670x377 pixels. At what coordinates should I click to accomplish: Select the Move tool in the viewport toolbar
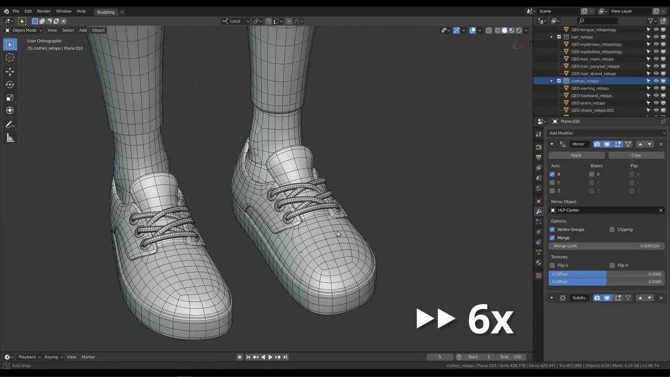point(10,71)
